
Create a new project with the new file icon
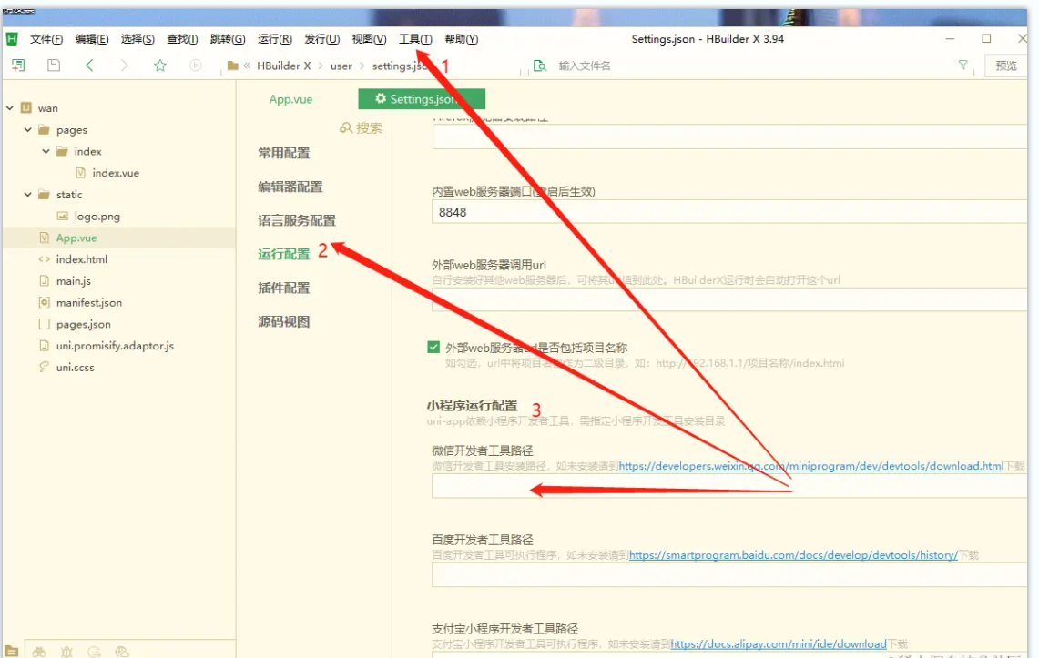pyautogui.click(x=18, y=65)
